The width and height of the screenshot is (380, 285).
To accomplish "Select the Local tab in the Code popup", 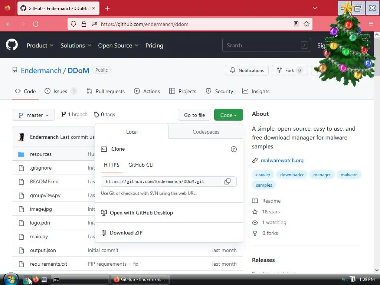I will pyautogui.click(x=132, y=132).
